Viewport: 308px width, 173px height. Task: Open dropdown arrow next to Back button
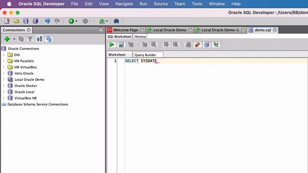[x=76, y=21]
